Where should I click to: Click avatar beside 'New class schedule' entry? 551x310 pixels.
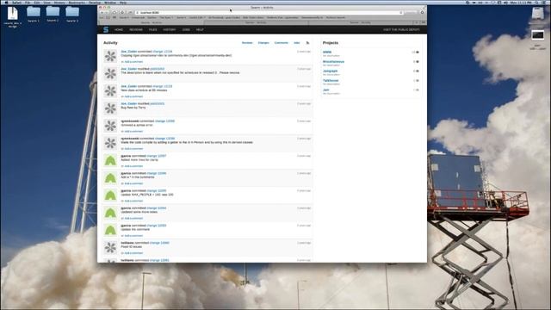[x=110, y=91]
